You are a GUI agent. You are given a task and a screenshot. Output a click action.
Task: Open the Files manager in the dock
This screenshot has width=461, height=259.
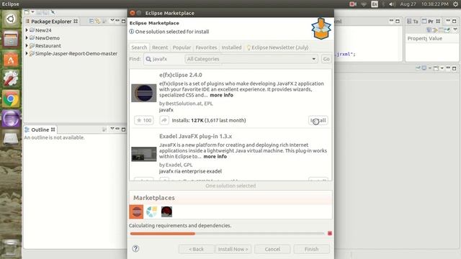coord(11,39)
